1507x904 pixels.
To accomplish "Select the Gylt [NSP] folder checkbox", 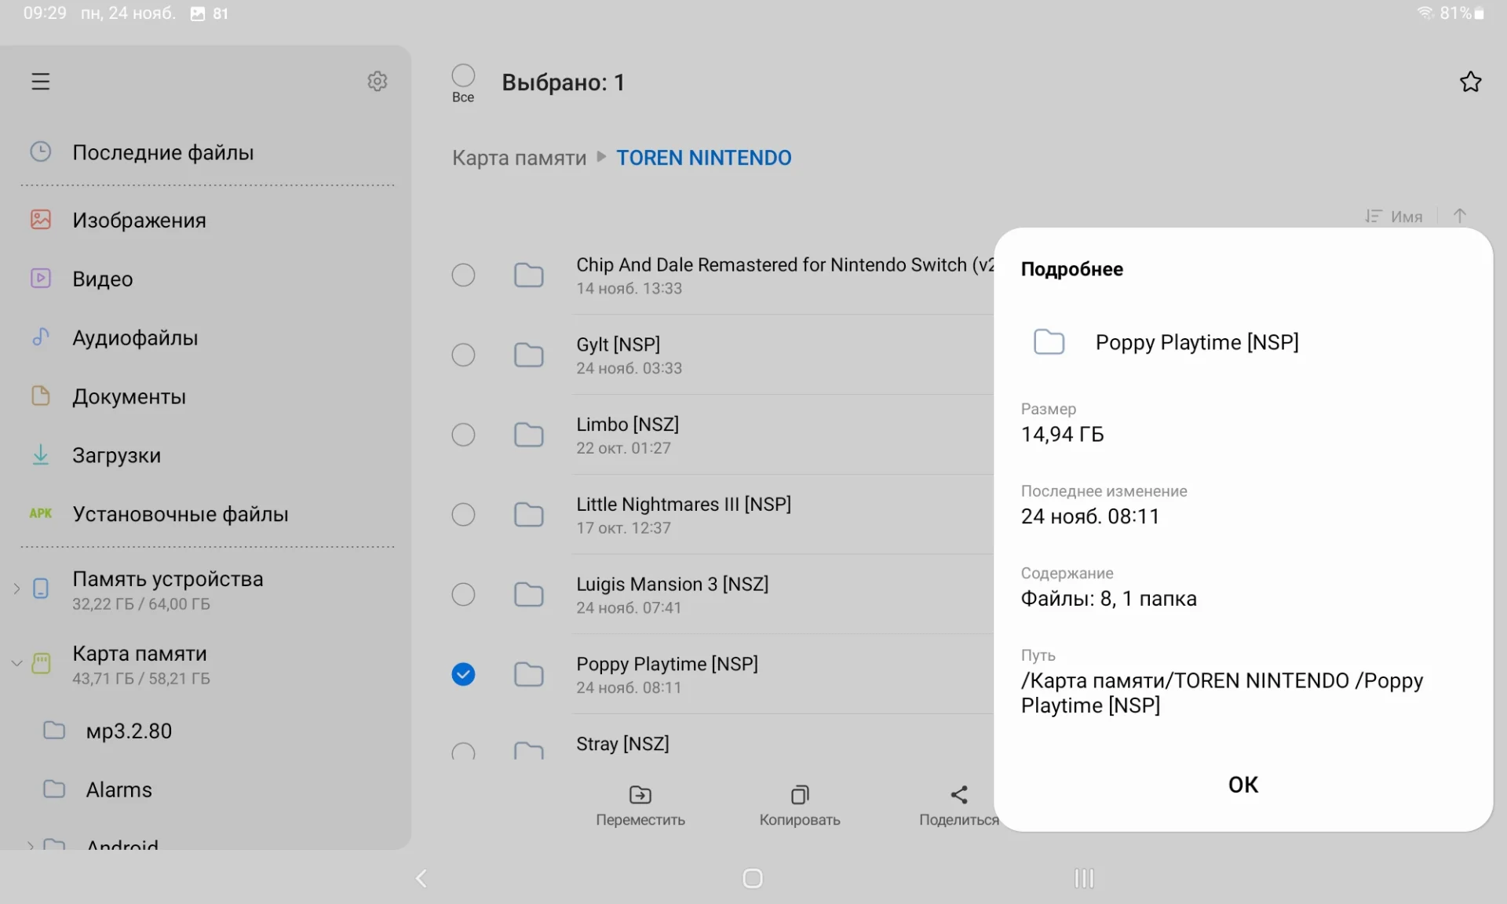I will coord(463,355).
